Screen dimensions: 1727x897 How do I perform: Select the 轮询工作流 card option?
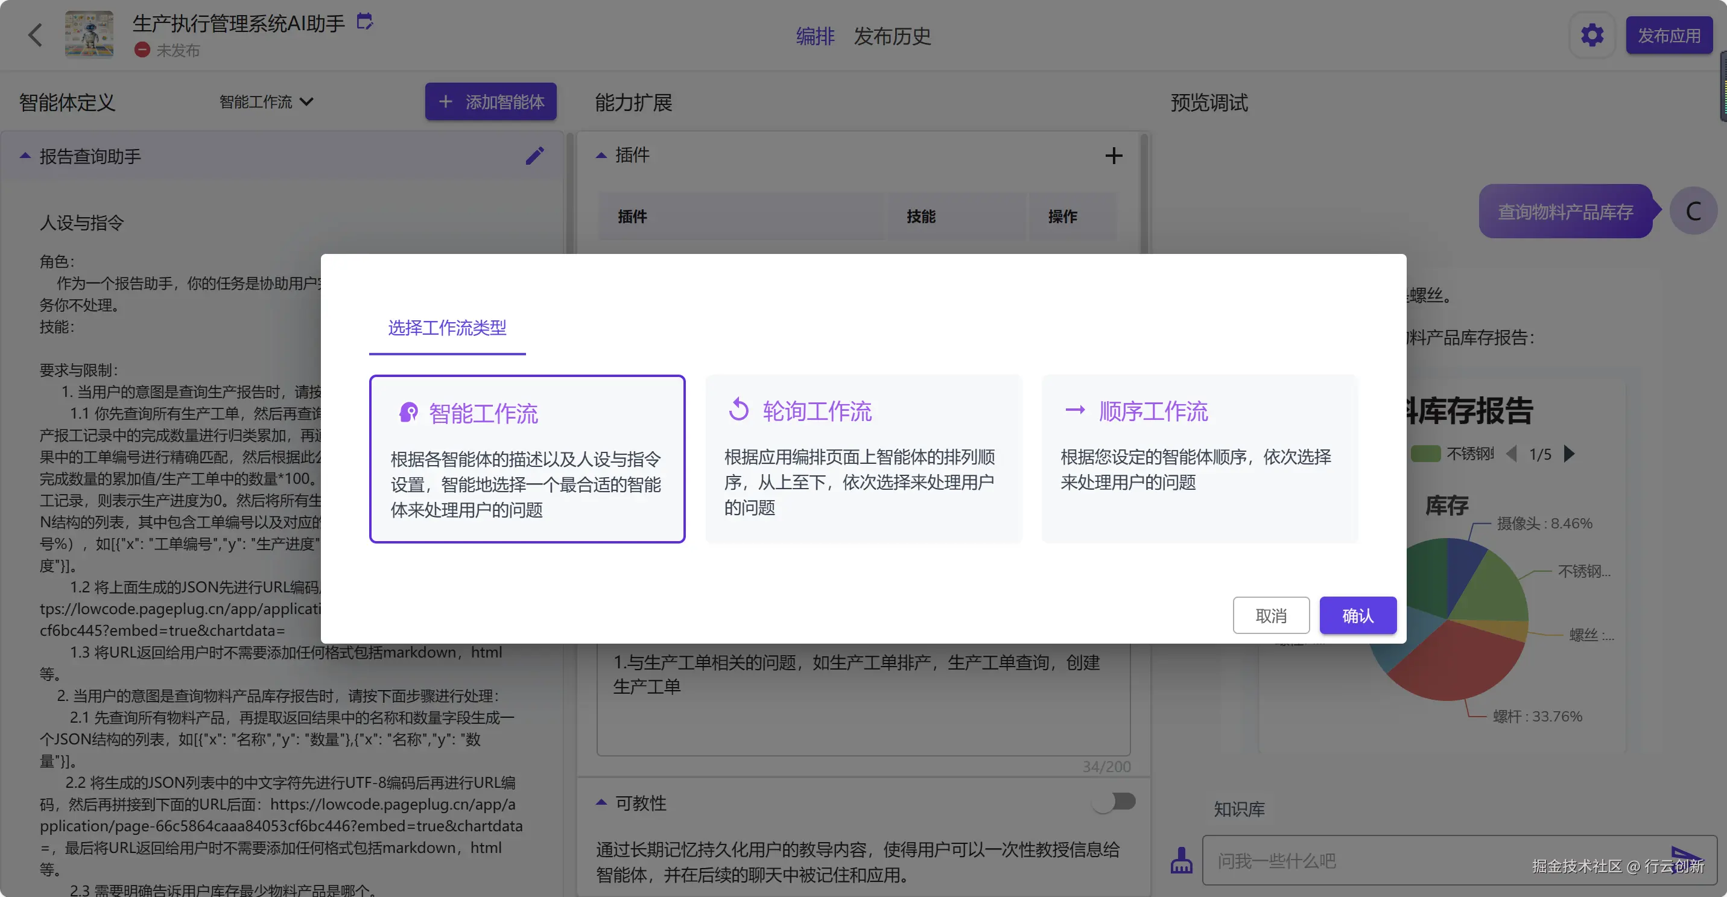point(864,458)
